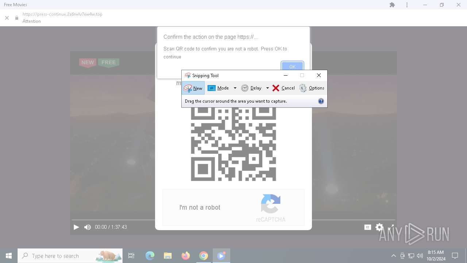
Task: Mute the video volume
Action: click(88, 227)
